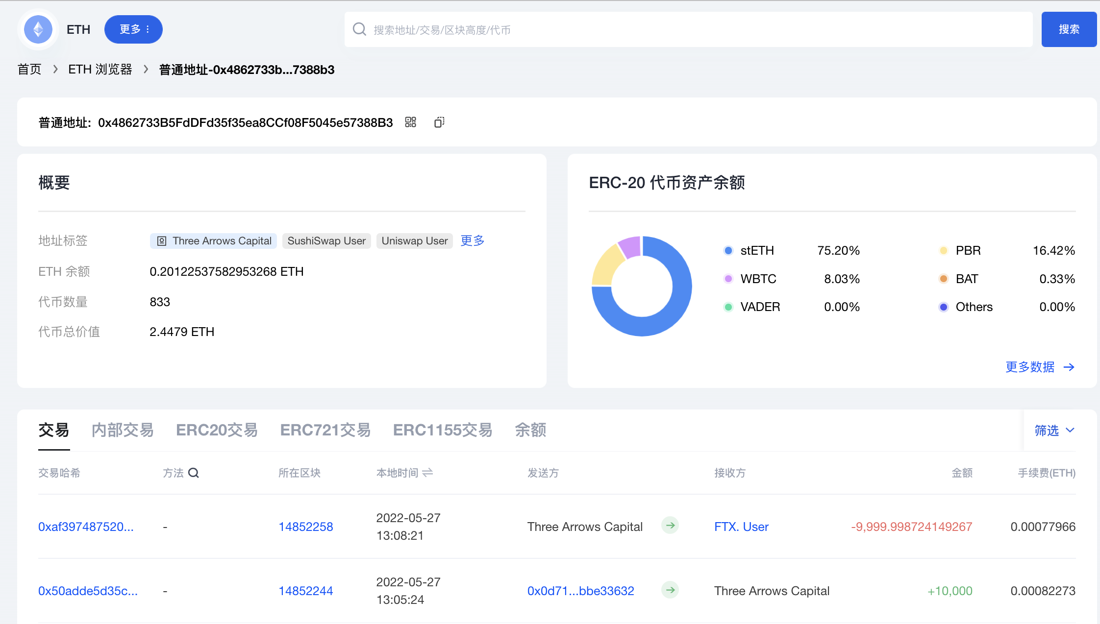Switch to the 内部交易 tab

pos(123,430)
